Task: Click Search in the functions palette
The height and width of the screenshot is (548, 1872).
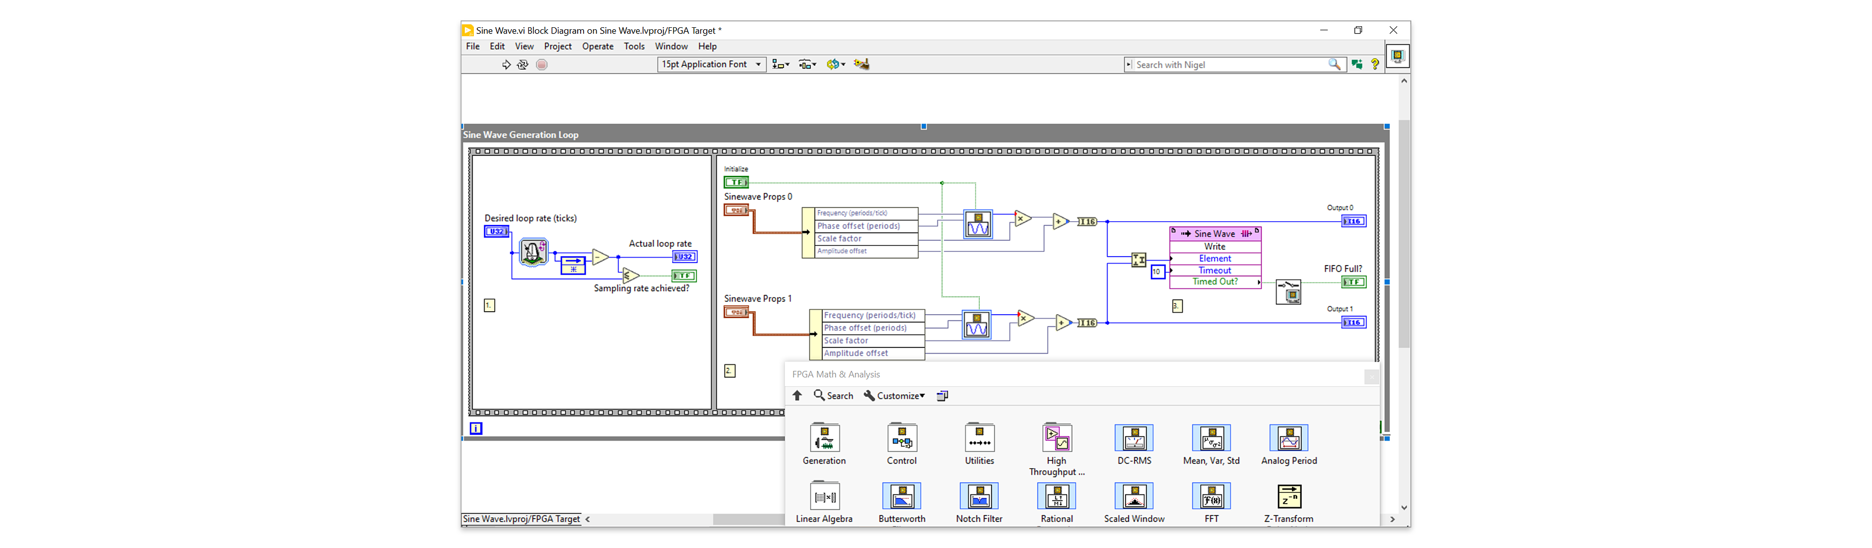Action: [x=834, y=396]
